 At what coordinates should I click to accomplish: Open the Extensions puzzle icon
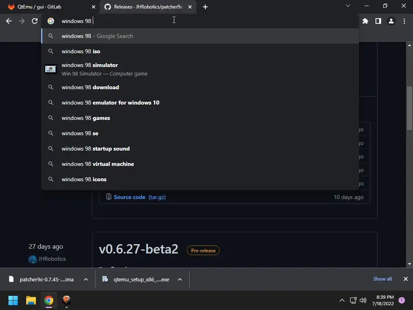(365, 21)
